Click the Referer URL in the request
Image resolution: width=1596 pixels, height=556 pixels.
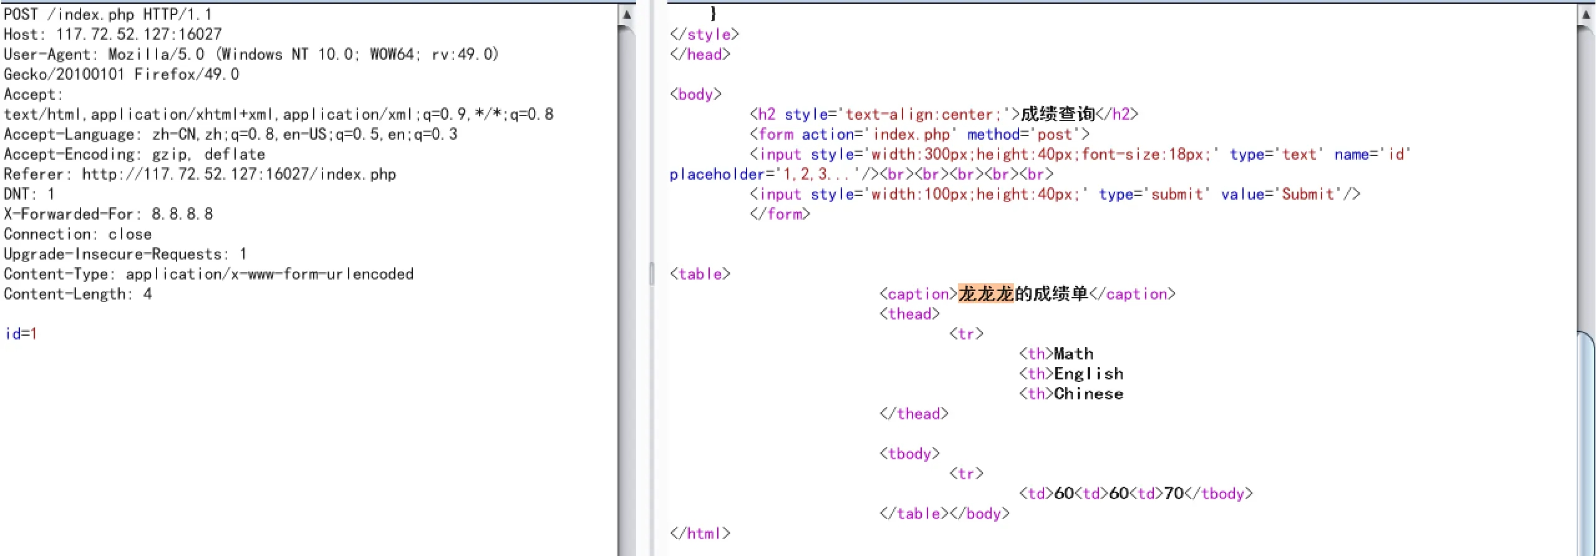(239, 174)
